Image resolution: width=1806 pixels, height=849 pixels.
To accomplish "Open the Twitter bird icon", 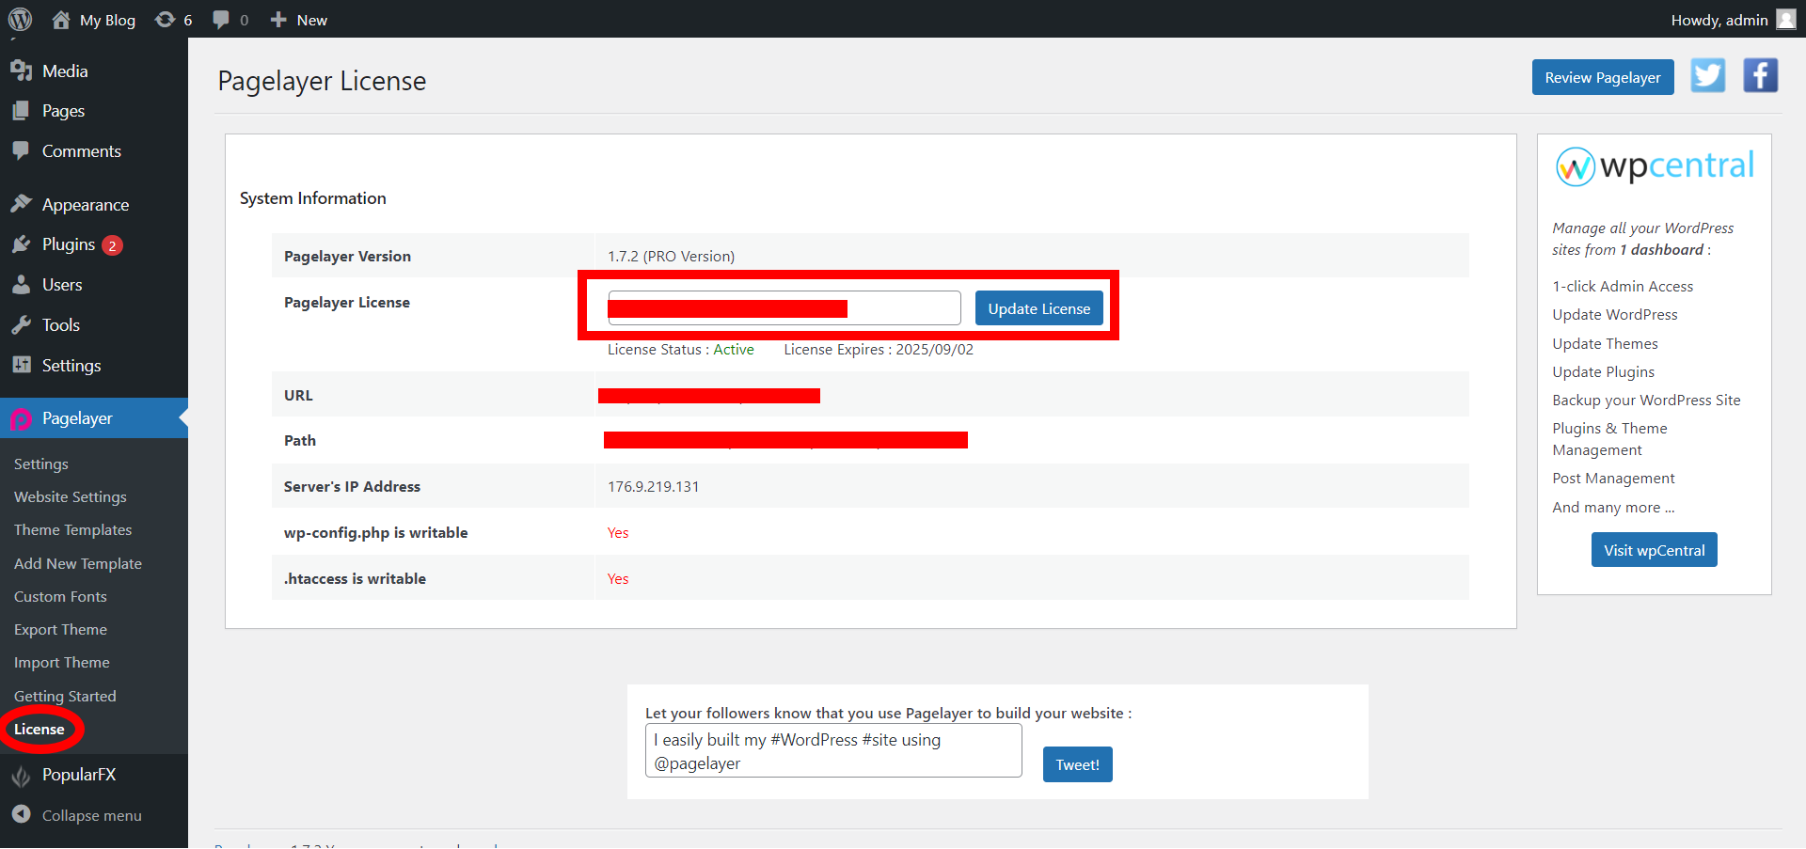I will click(x=1708, y=75).
